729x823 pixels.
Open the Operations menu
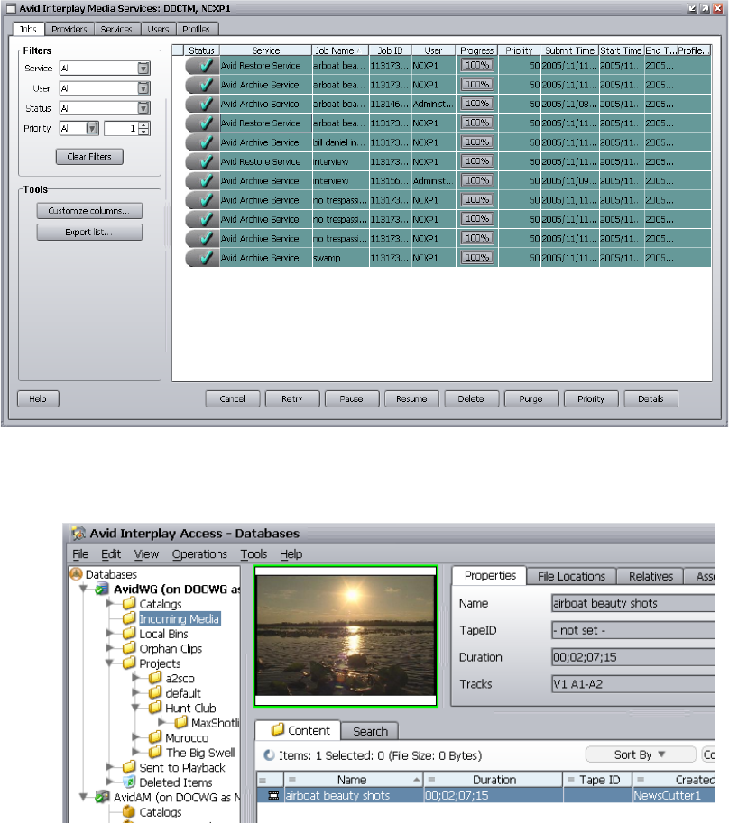(x=199, y=553)
